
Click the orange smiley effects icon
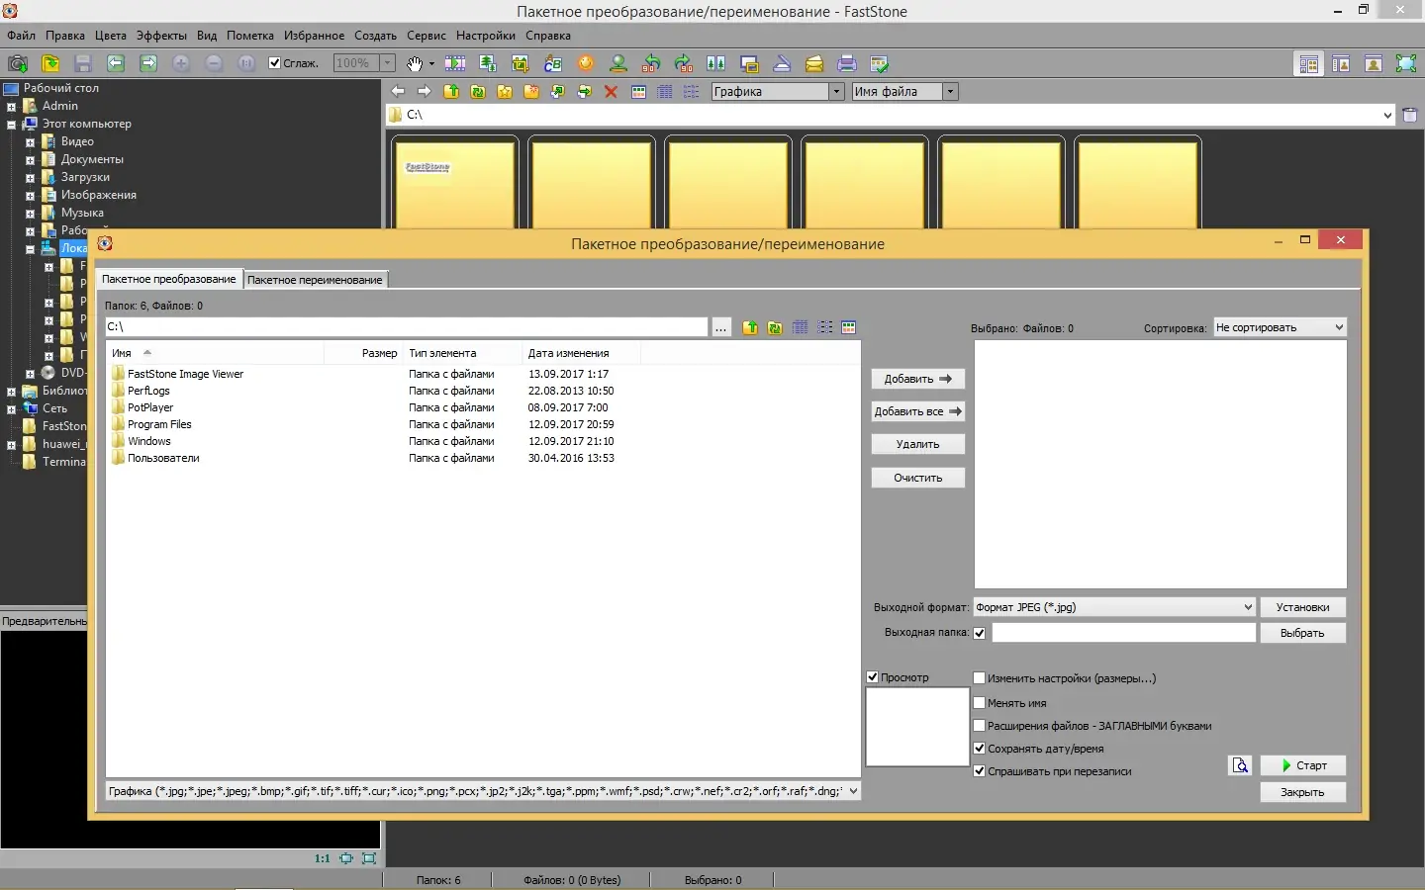[586, 63]
